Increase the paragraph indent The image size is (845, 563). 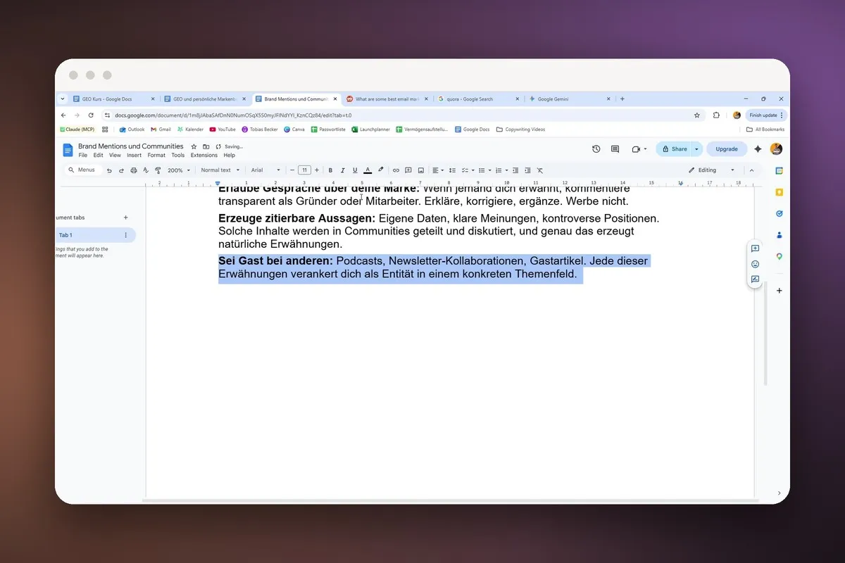pyautogui.click(x=527, y=170)
